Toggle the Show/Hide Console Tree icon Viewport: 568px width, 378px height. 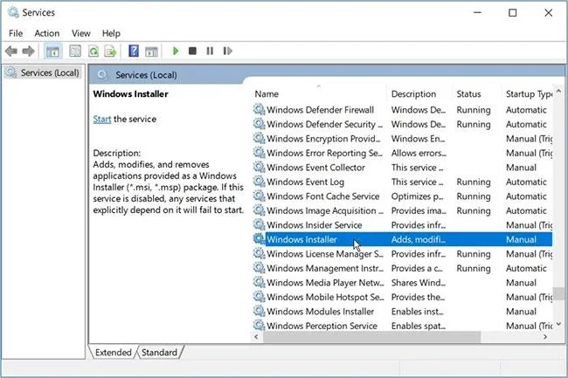point(53,51)
